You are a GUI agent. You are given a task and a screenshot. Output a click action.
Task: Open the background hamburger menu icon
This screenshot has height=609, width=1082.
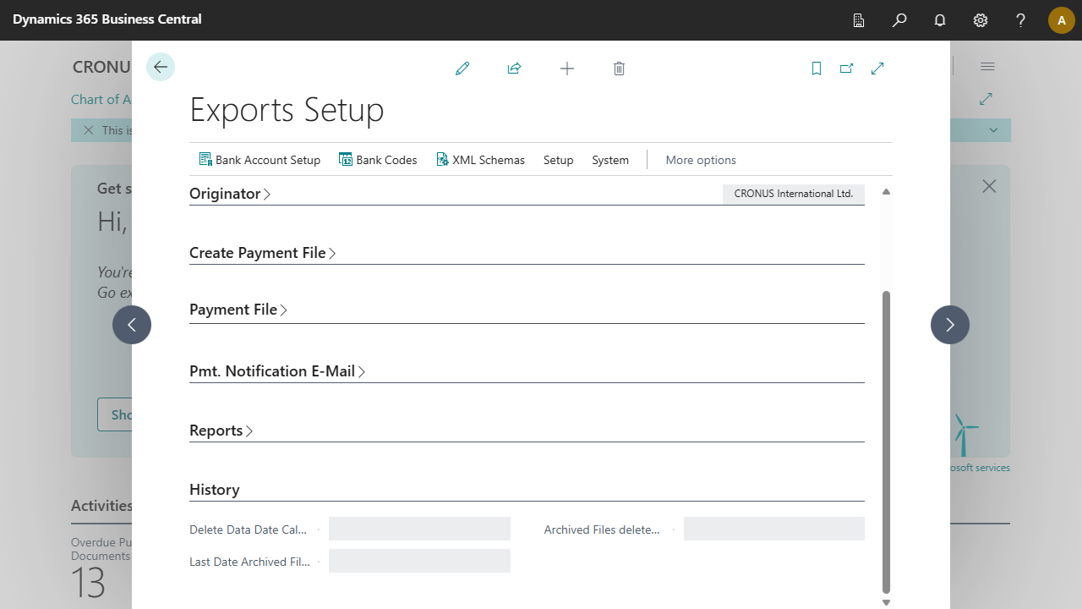click(987, 67)
